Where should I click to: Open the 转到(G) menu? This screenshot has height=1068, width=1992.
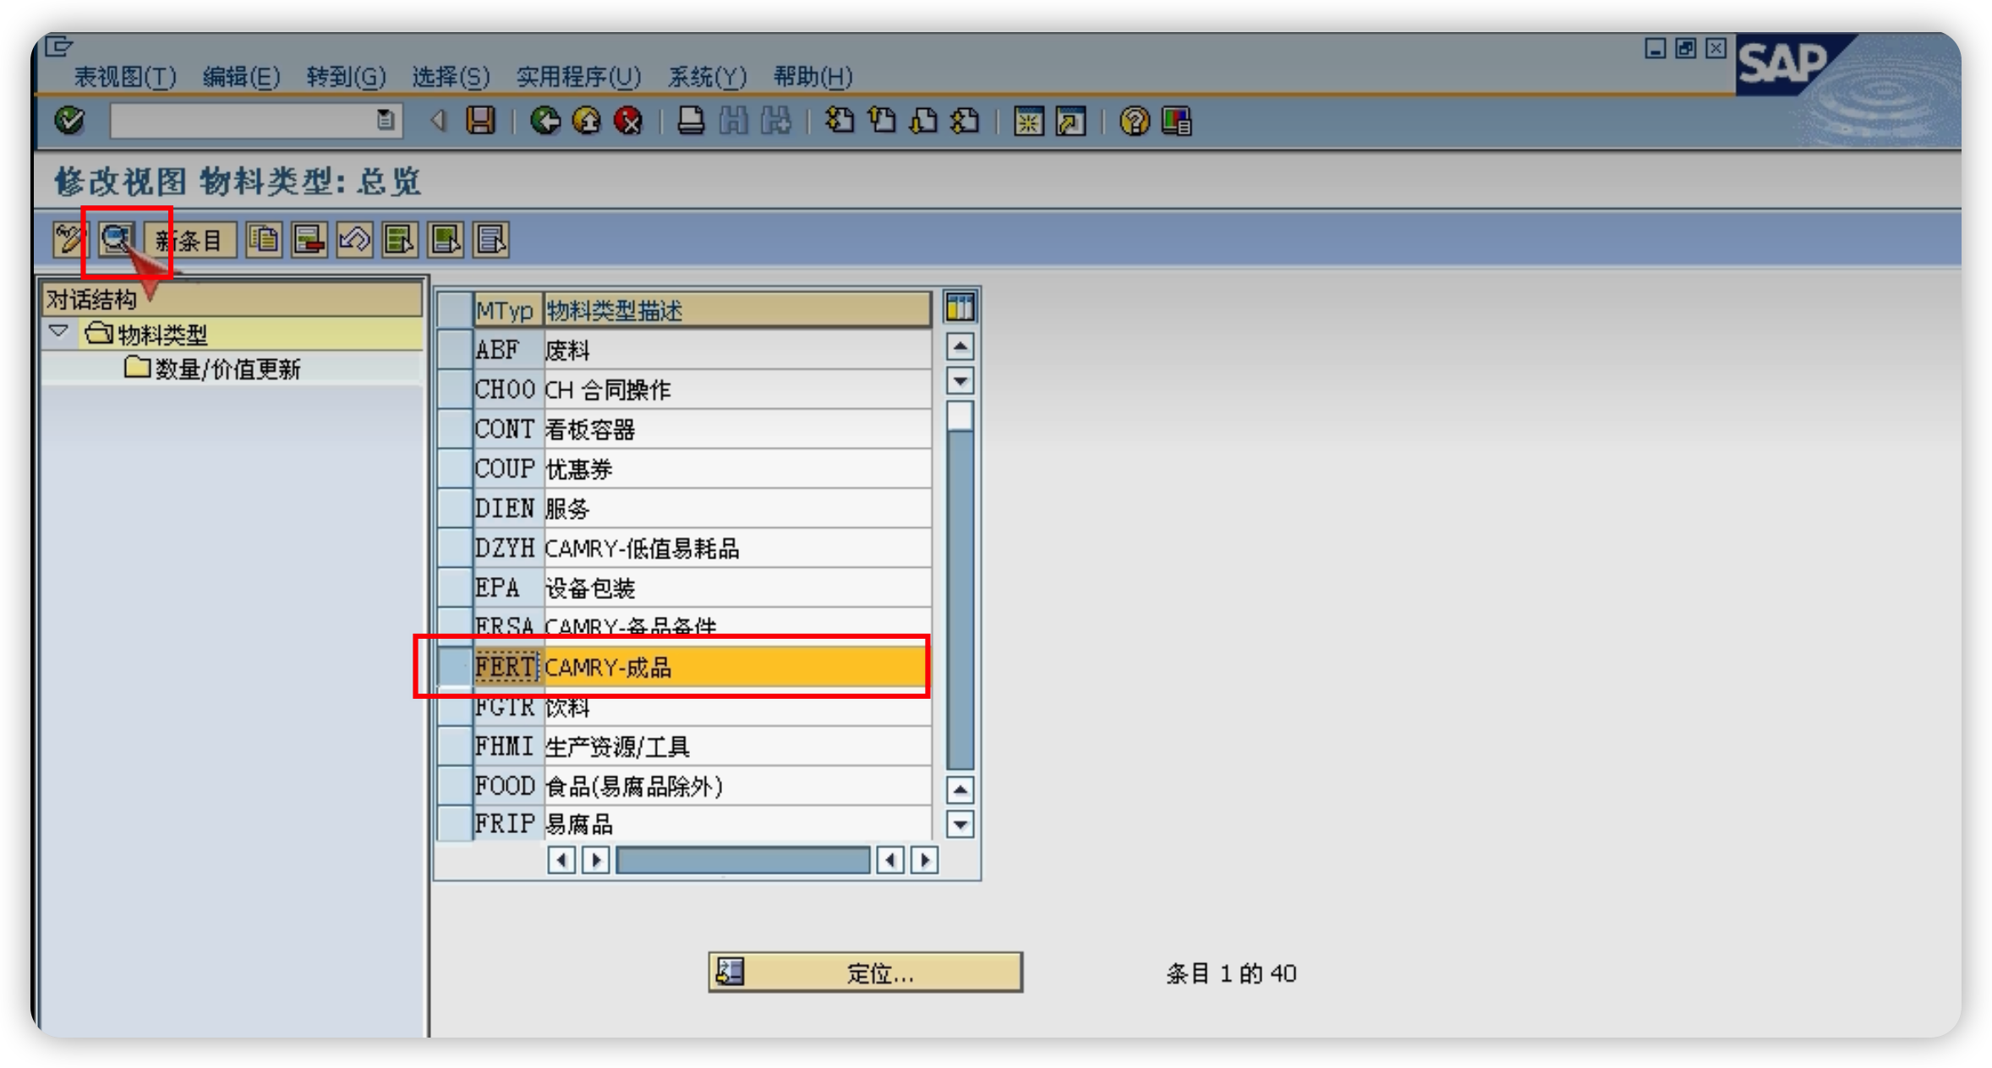(x=345, y=77)
